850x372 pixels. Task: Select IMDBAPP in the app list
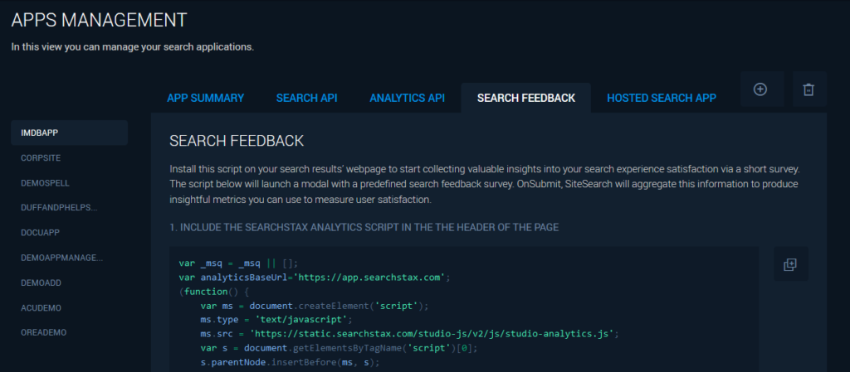(x=70, y=133)
